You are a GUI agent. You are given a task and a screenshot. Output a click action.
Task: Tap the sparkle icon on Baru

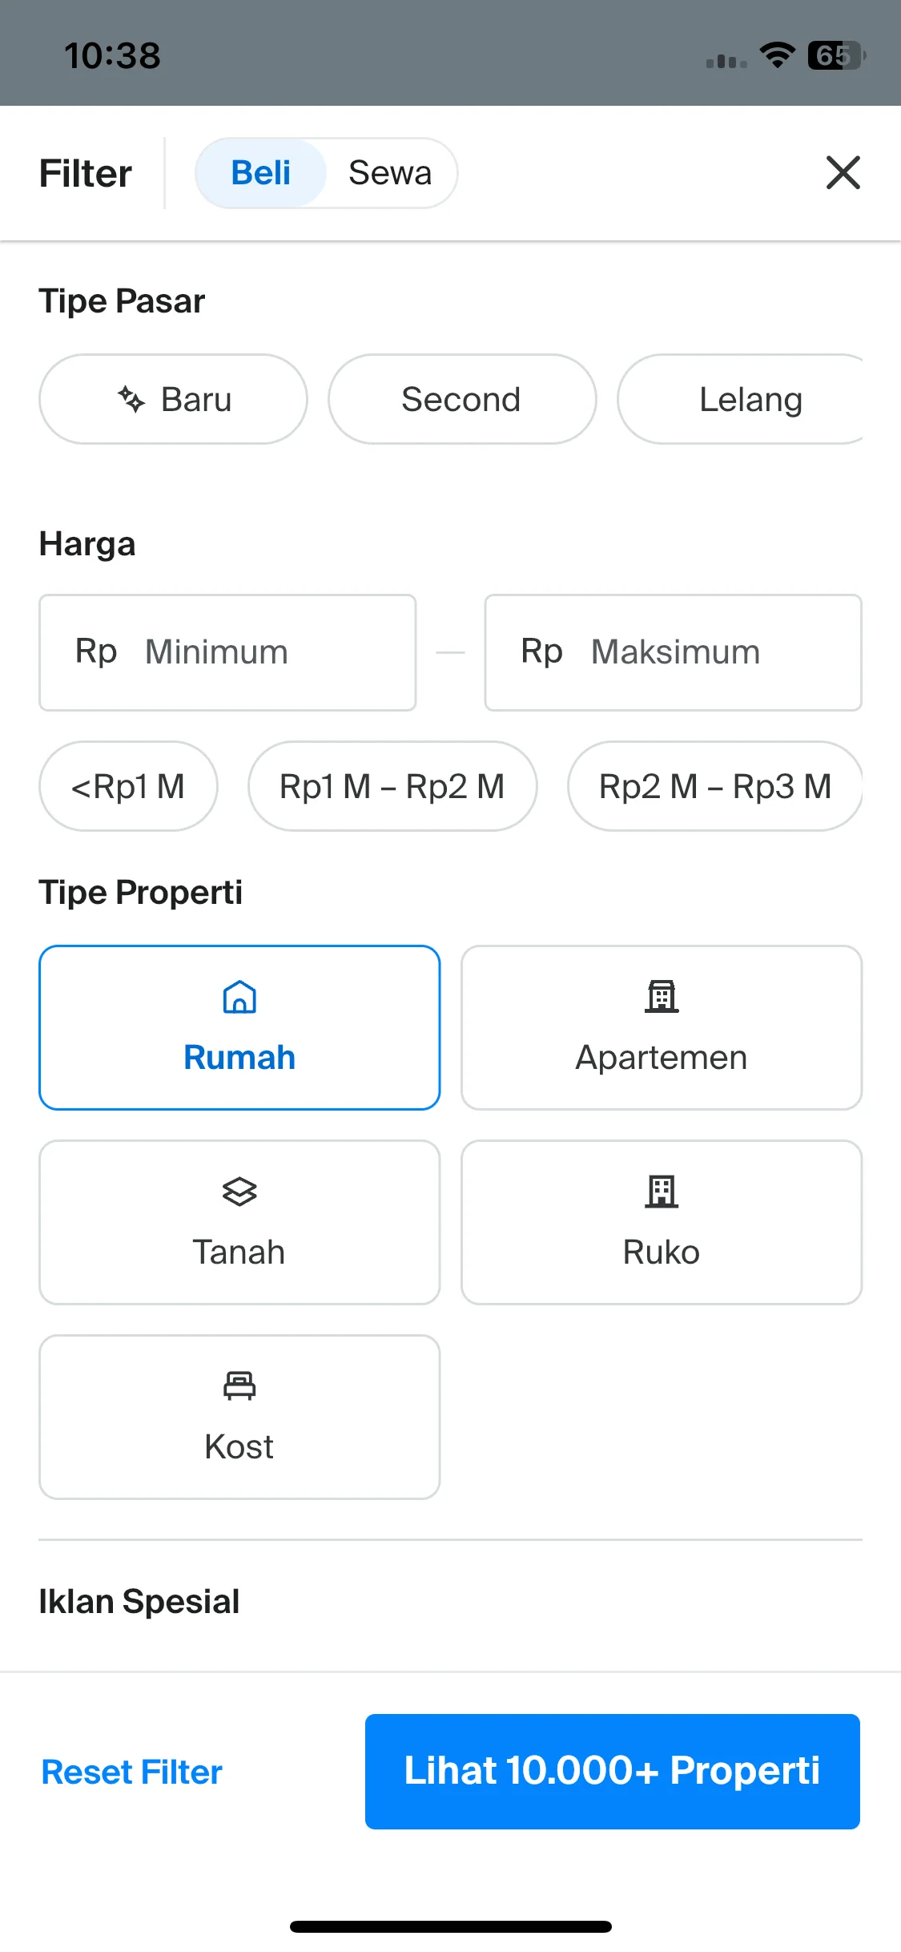point(131,399)
